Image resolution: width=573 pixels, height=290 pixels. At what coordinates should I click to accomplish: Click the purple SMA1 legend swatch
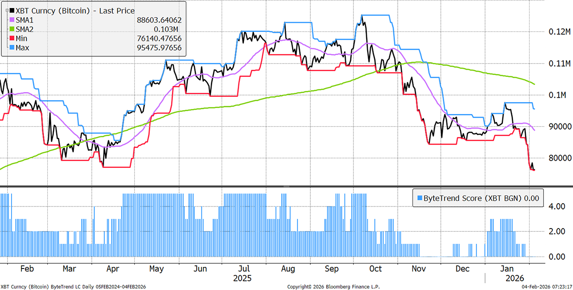tap(11, 20)
